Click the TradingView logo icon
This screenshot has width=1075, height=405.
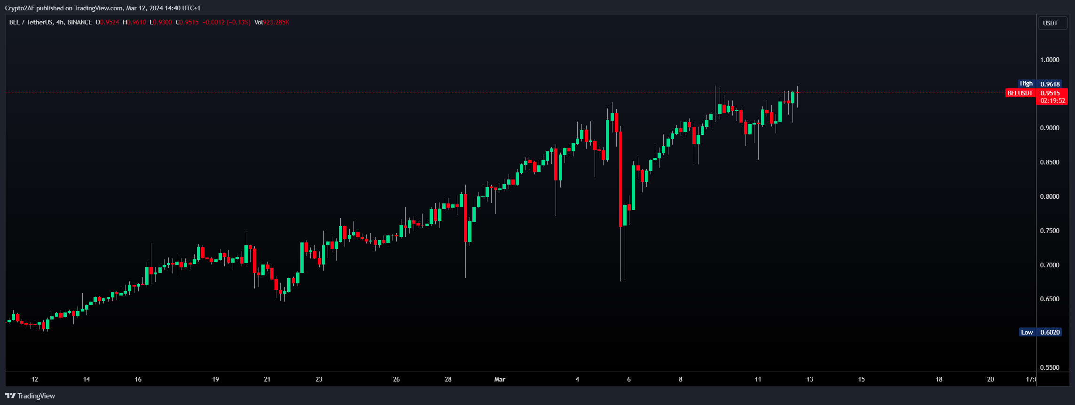click(x=10, y=396)
